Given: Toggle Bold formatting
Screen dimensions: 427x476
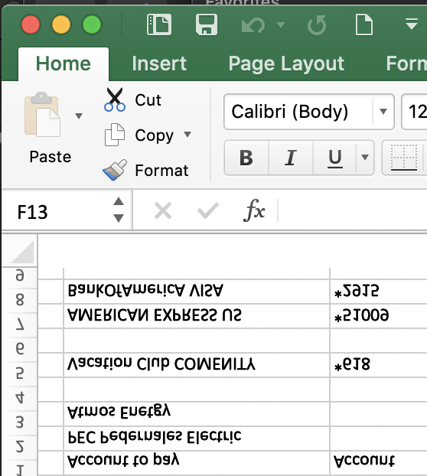Looking at the screenshot, I should pyautogui.click(x=246, y=158).
